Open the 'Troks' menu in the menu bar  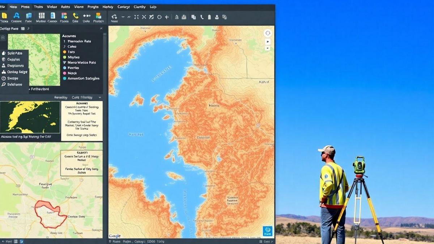click(x=38, y=7)
